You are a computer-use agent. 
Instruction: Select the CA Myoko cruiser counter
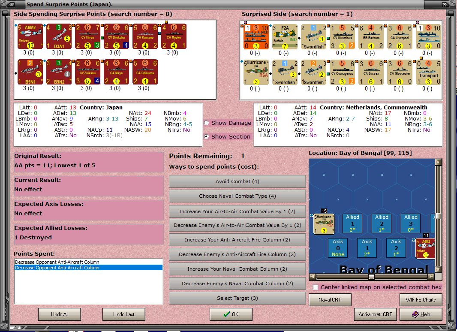point(174,36)
